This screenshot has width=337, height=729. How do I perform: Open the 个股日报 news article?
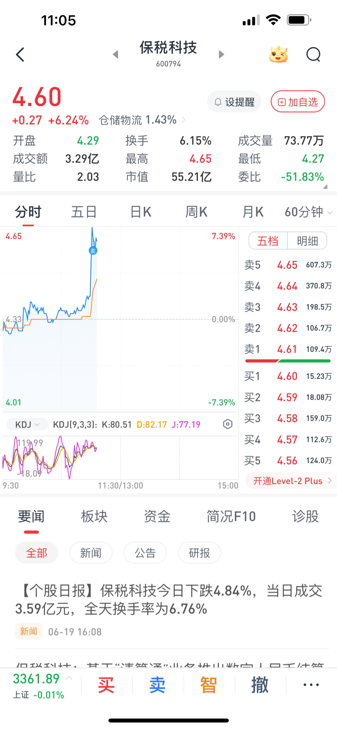[168, 600]
